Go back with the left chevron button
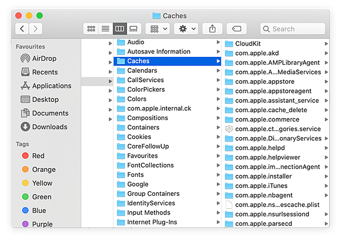Image resolution: width=342 pixels, height=239 pixels. 22,28
